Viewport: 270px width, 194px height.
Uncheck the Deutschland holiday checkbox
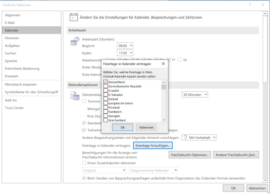point(106,82)
